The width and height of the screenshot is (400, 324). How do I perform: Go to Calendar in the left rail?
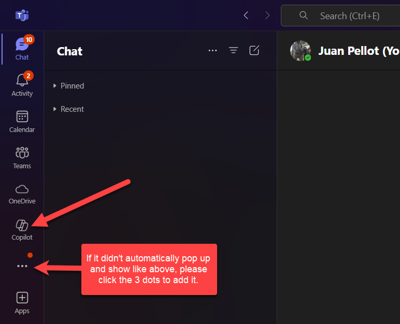[22, 121]
